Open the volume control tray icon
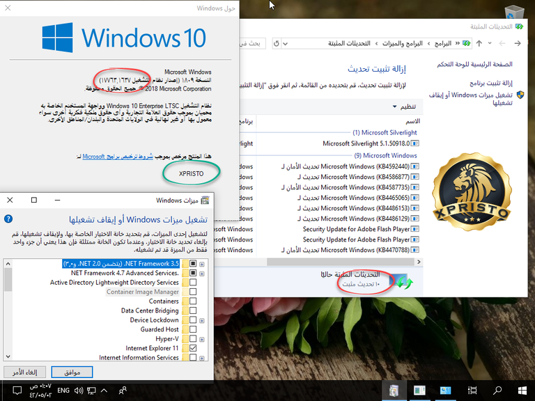Image resolution: width=535 pixels, height=401 pixels. click(x=79, y=391)
